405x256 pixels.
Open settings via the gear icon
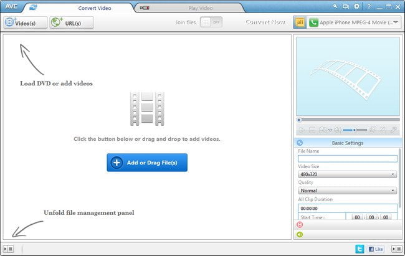pos(356,6)
